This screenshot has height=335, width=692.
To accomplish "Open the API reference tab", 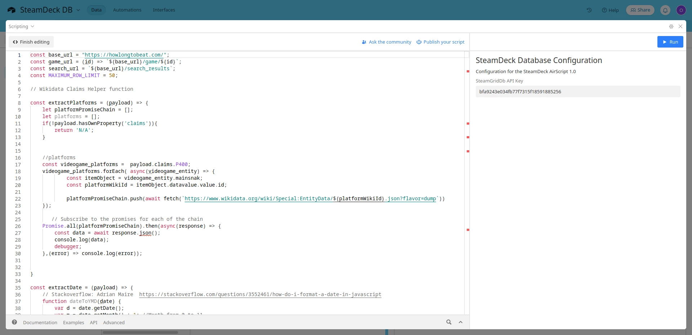I will point(94,322).
